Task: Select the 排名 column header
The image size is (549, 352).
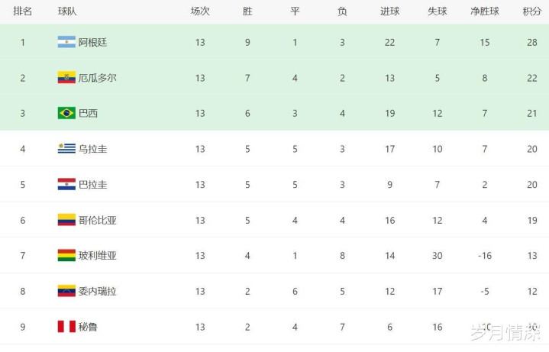Action: point(23,11)
